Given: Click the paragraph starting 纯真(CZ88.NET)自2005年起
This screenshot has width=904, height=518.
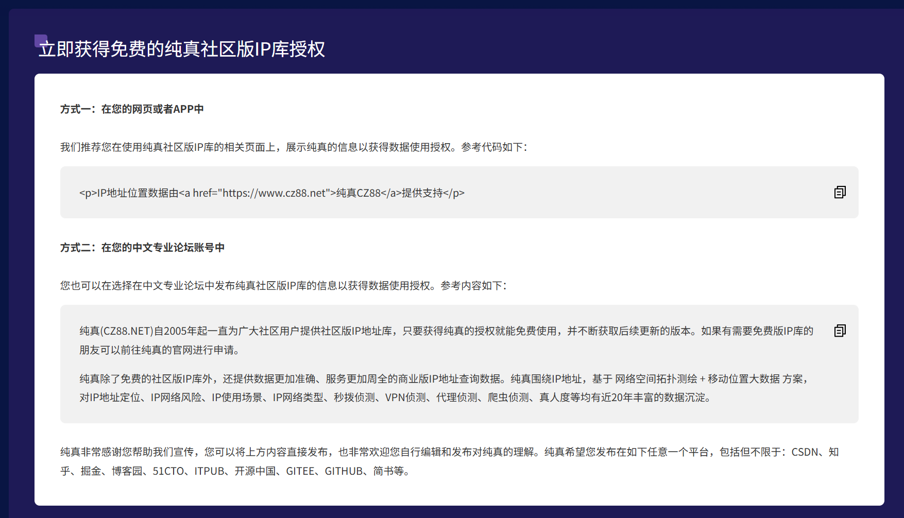Looking at the screenshot, I should point(446,340).
